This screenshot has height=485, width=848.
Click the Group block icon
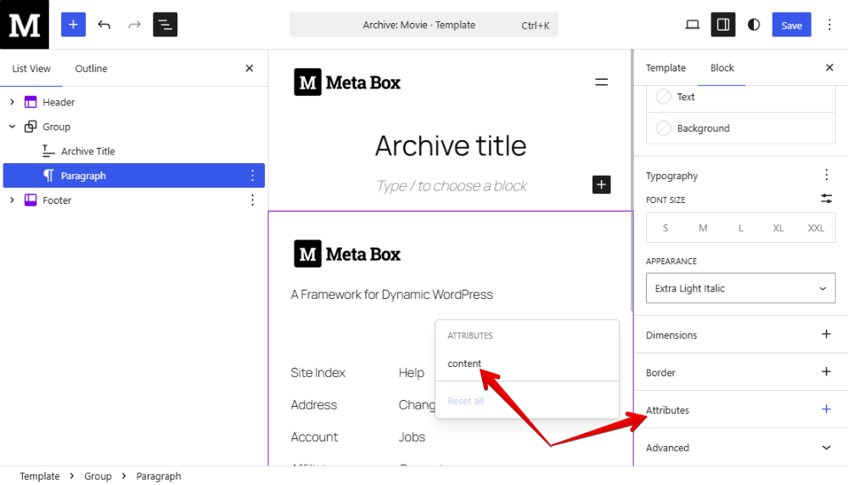pyautogui.click(x=31, y=127)
